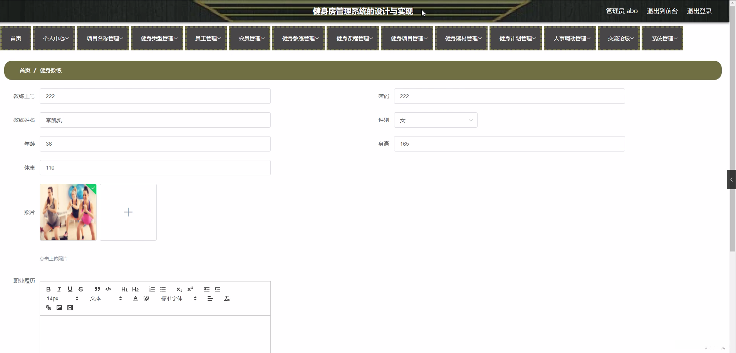
Task: Click the 健身教练 breadcrumb text
Action: click(51, 70)
